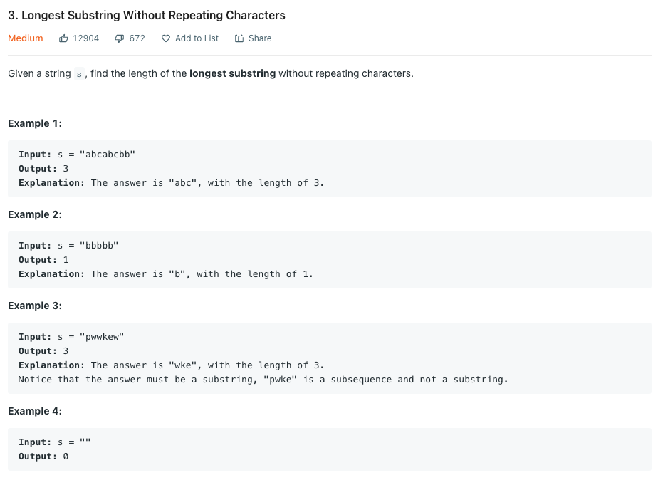Click the Add to List text

(x=197, y=38)
